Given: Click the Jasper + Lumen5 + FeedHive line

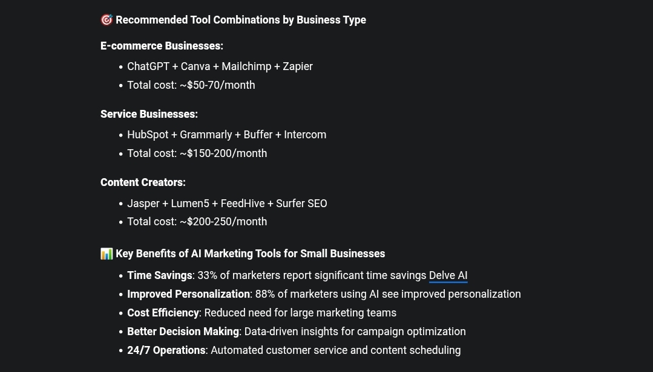Looking at the screenshot, I should (227, 204).
